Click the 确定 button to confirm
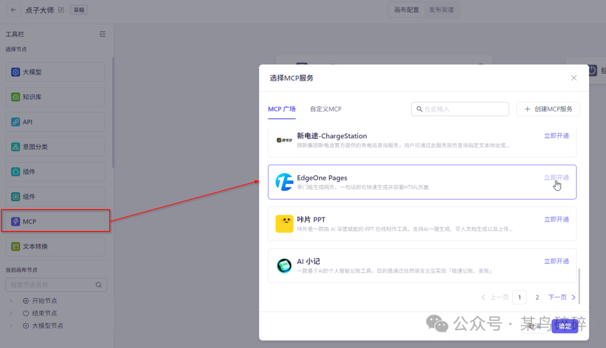This screenshot has width=606, height=348. (564, 326)
